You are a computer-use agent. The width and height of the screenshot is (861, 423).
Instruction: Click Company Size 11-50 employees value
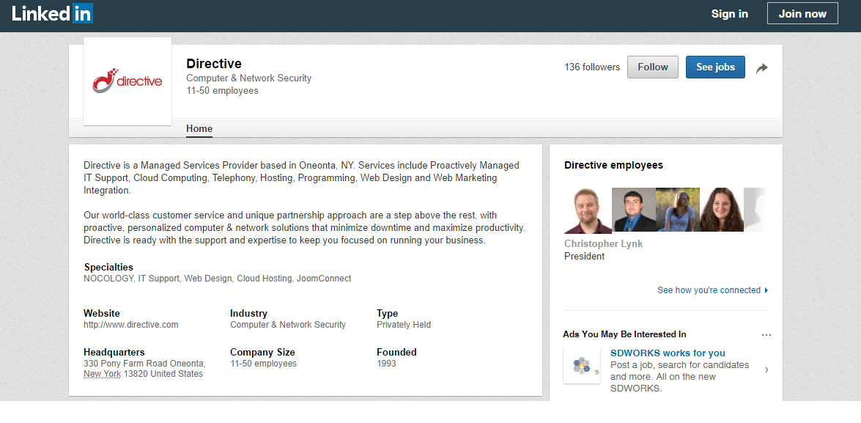click(x=263, y=364)
